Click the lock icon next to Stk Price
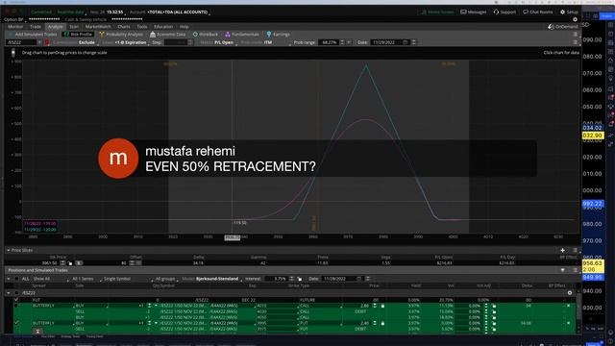The width and height of the screenshot is (615, 346). pyautogui.click(x=70, y=262)
